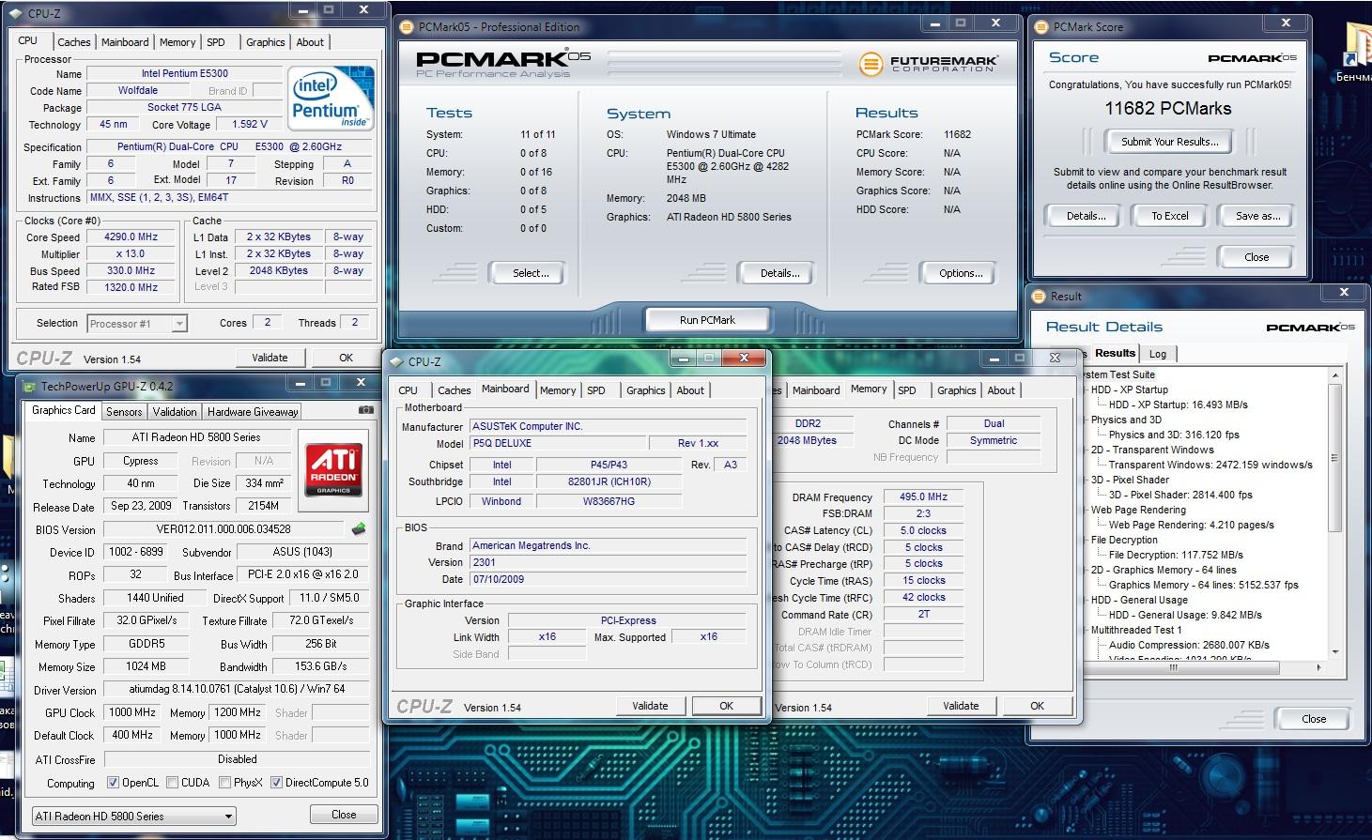The width and height of the screenshot is (1372, 840).
Task: Select the Web Page Rendering tree node
Action: pos(1138,510)
